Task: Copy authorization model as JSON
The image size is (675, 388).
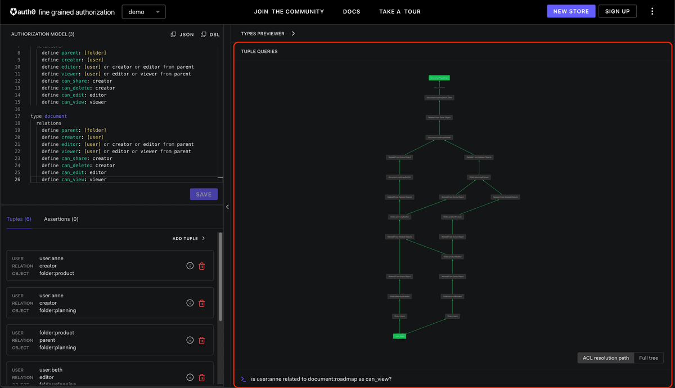Action: [182, 34]
